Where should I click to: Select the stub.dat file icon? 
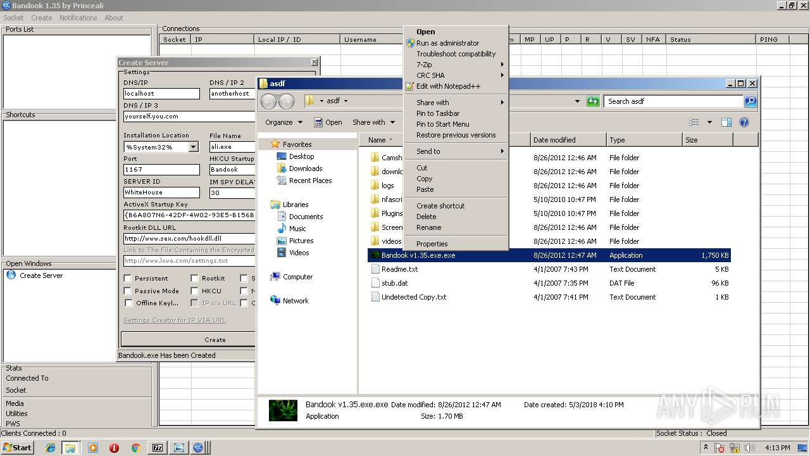coord(375,283)
